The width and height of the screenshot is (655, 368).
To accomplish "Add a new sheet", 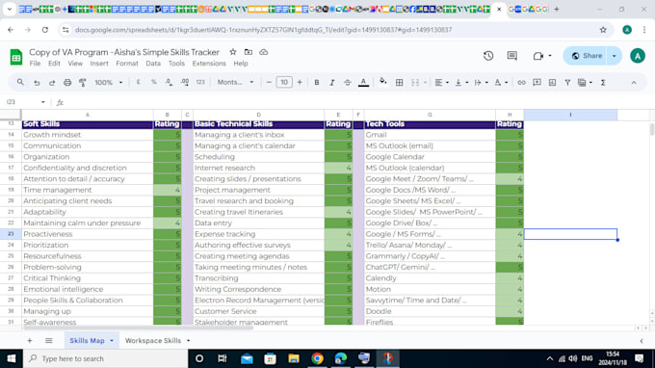I will [29, 341].
